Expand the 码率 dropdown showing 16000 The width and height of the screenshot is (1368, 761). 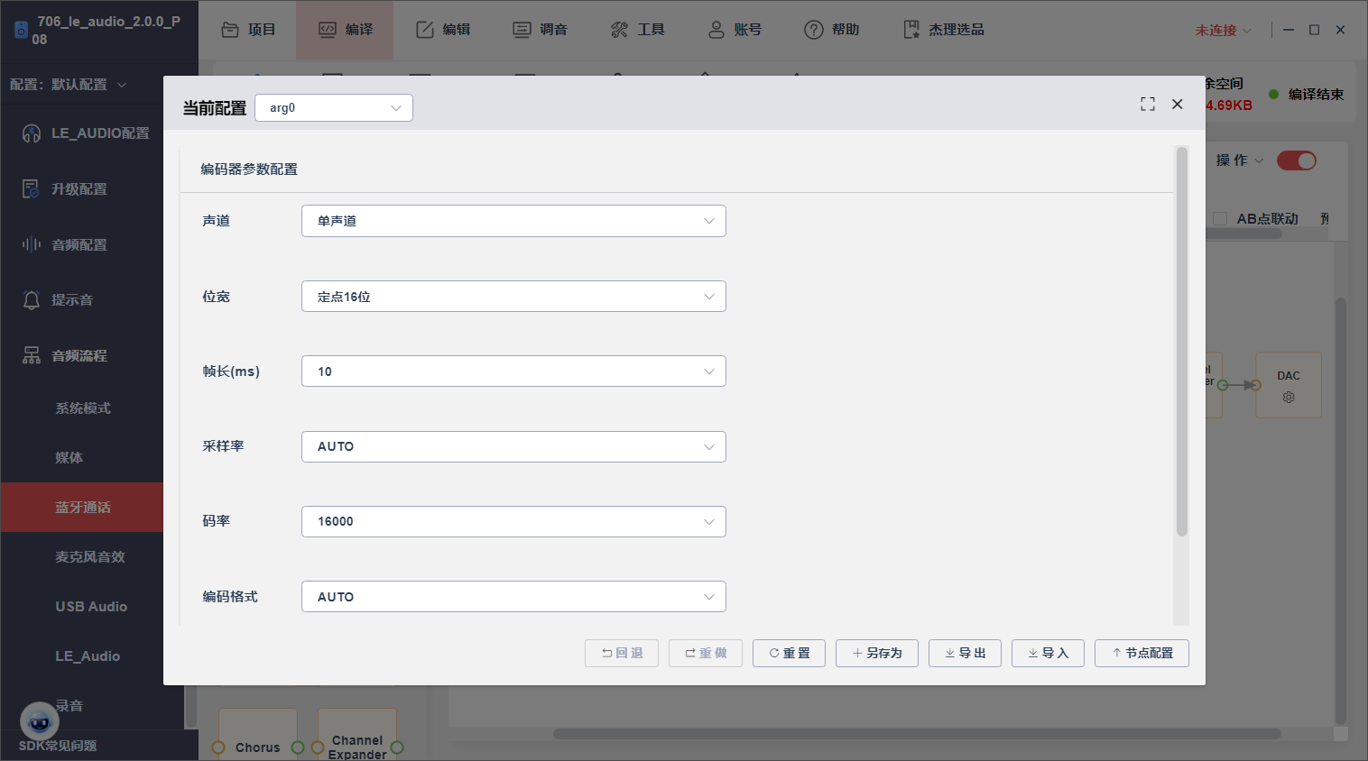[x=513, y=521]
